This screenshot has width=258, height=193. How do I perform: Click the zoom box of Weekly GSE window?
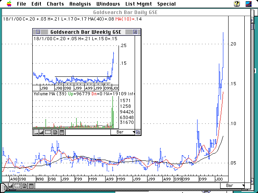point(135,32)
